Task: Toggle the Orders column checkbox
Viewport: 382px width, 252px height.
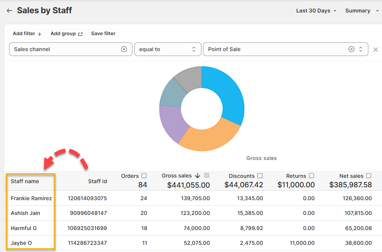Action: click(x=144, y=176)
